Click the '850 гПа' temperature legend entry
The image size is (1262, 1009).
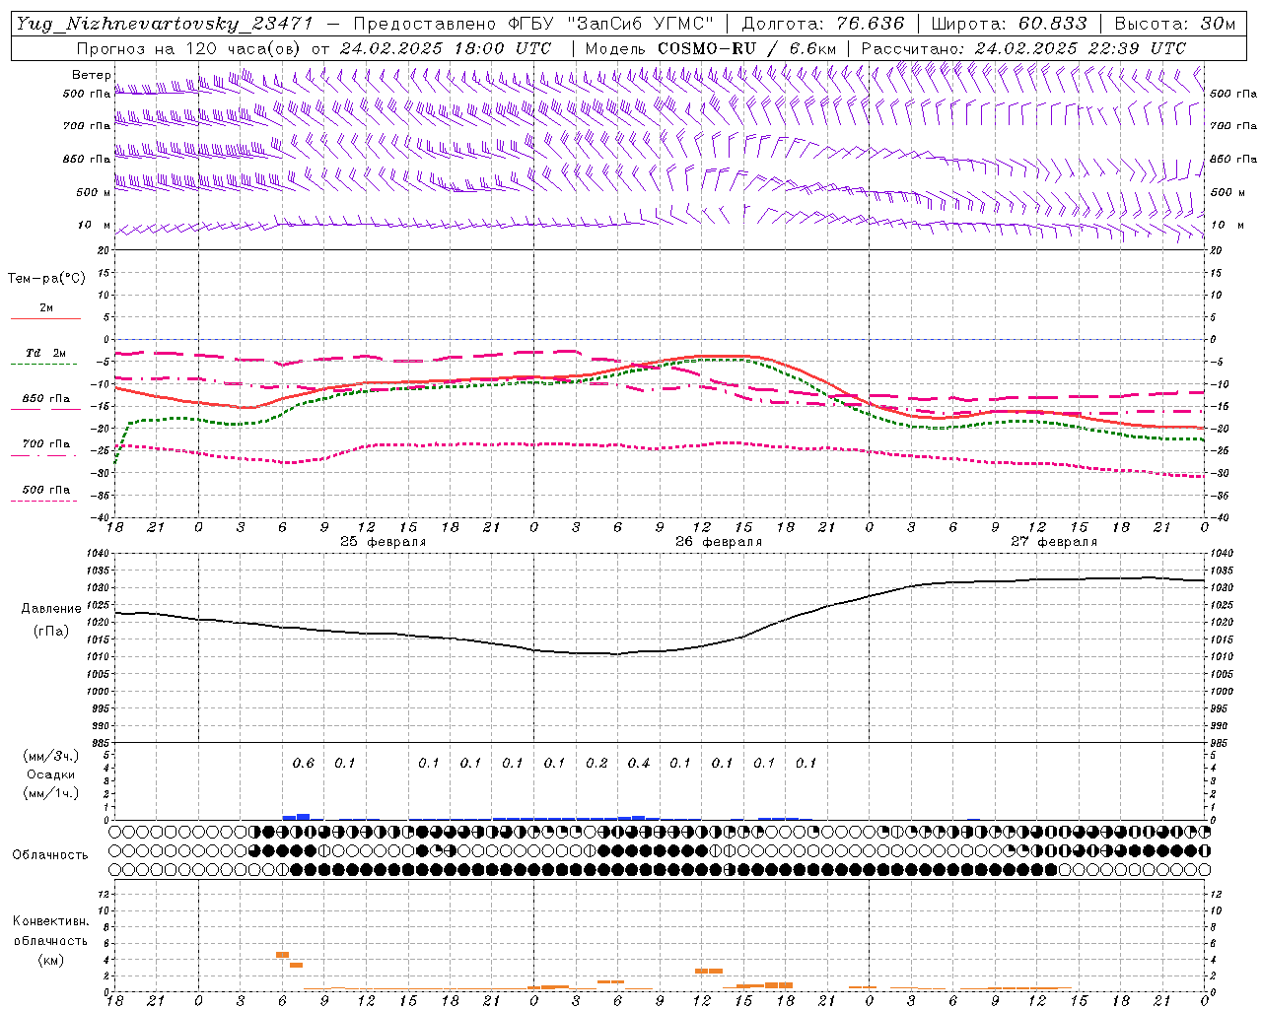point(46,399)
